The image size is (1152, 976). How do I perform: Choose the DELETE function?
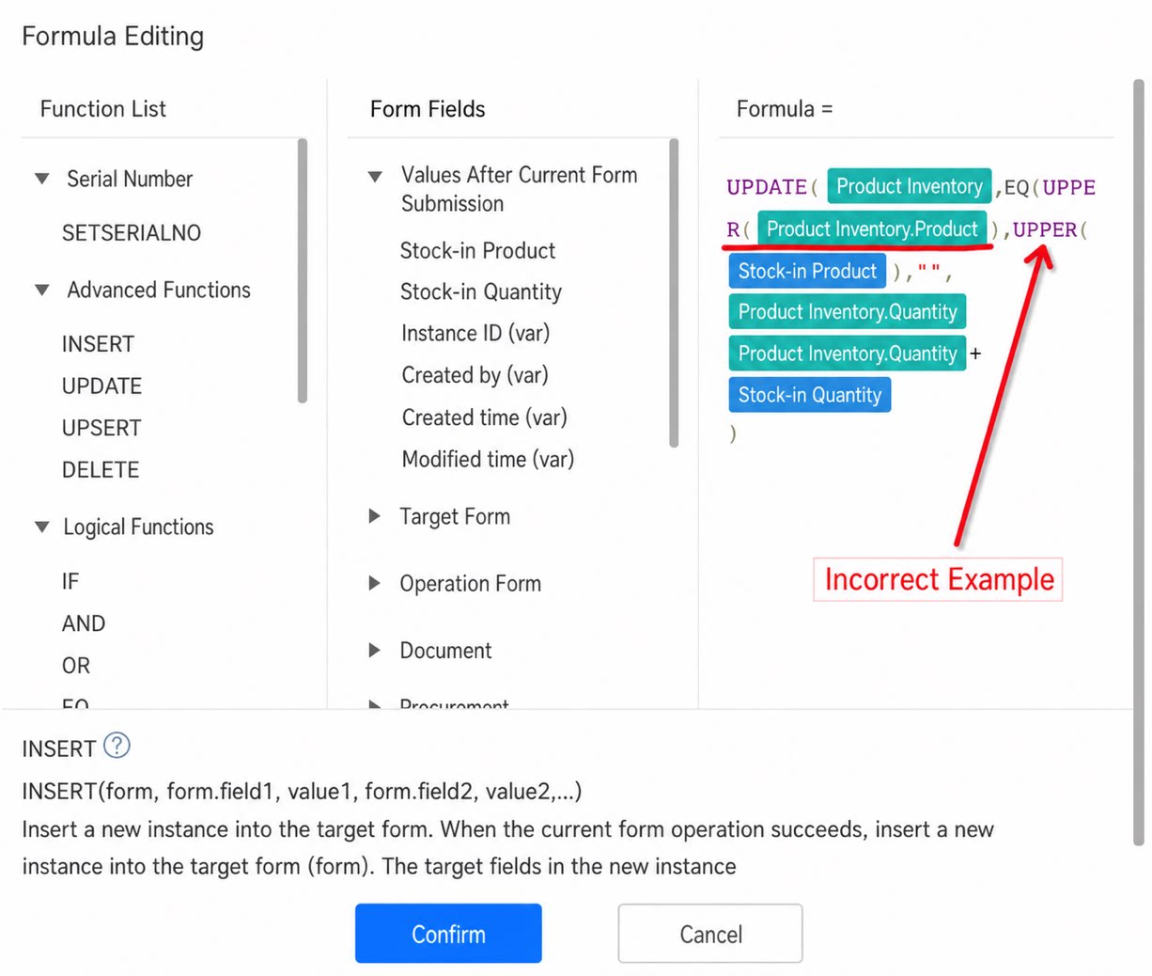click(101, 469)
